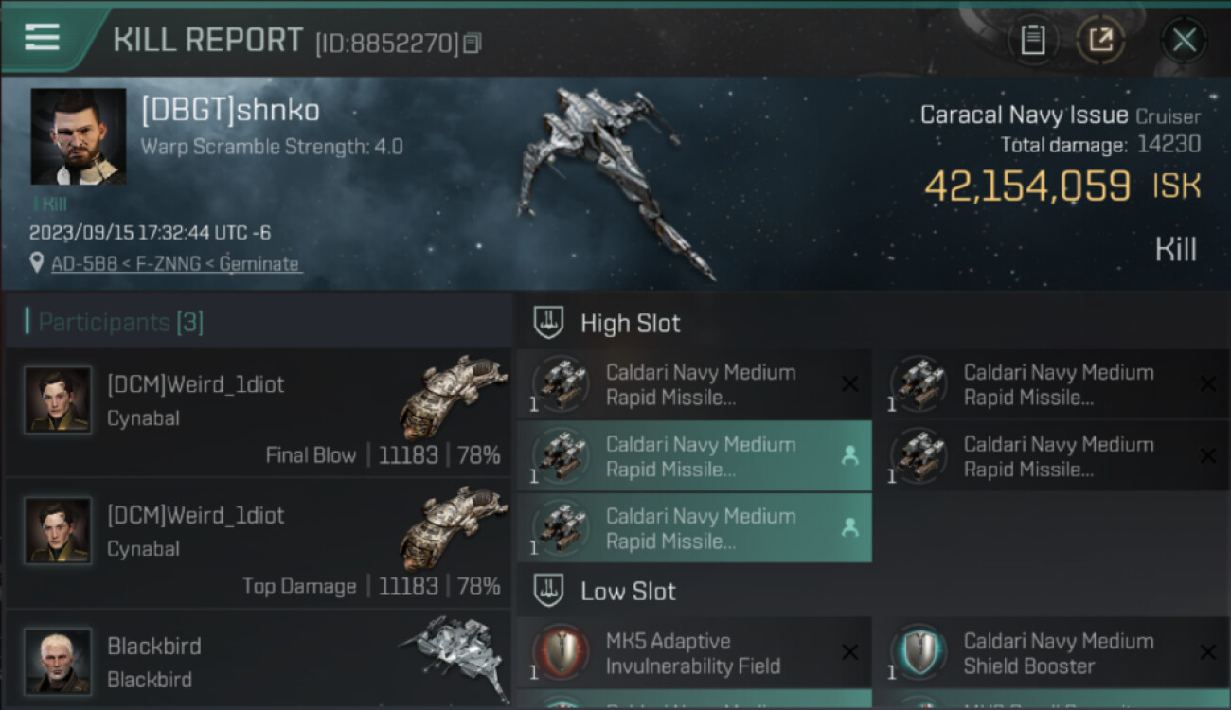Copy the kill report ID
The height and width of the screenshot is (710, 1231).
[473, 43]
